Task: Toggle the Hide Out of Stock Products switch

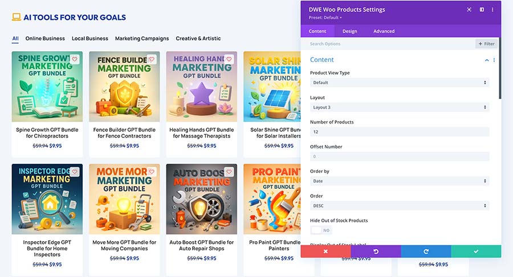Action: pos(321,230)
